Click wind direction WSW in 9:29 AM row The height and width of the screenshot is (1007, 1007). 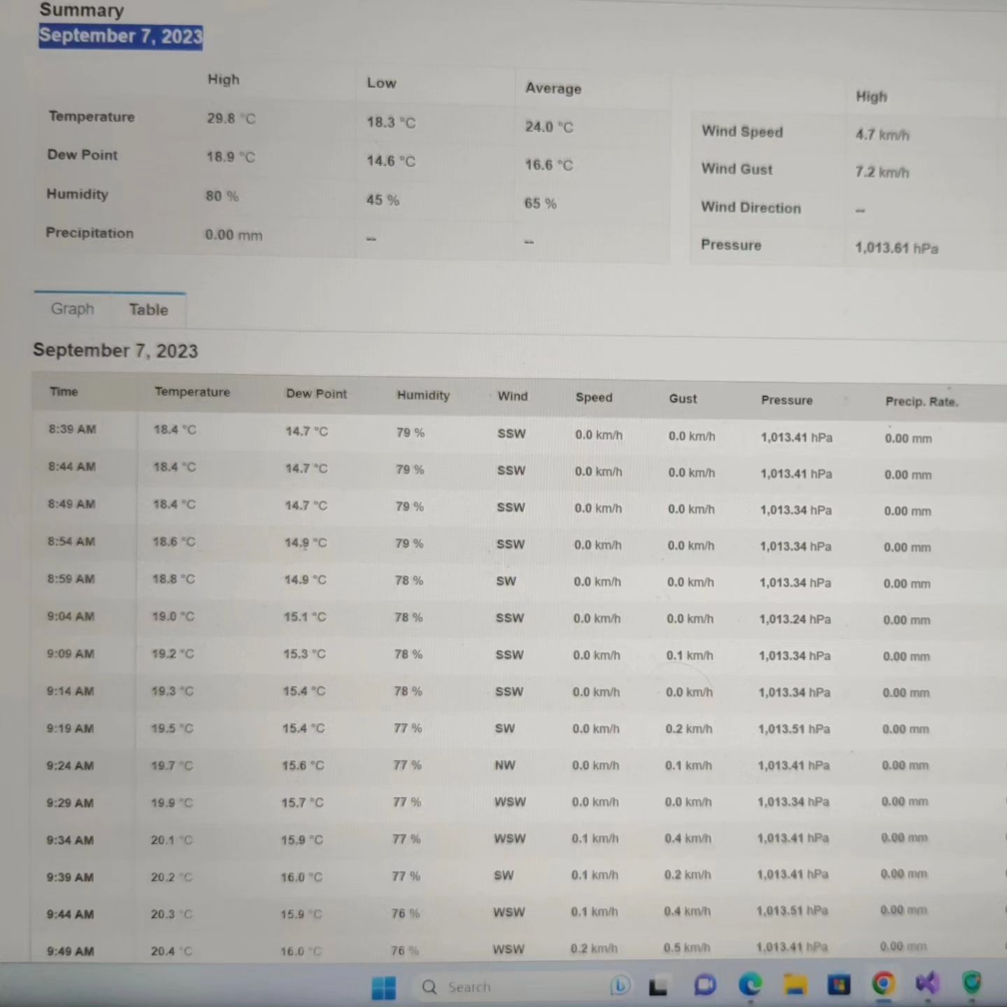(510, 802)
